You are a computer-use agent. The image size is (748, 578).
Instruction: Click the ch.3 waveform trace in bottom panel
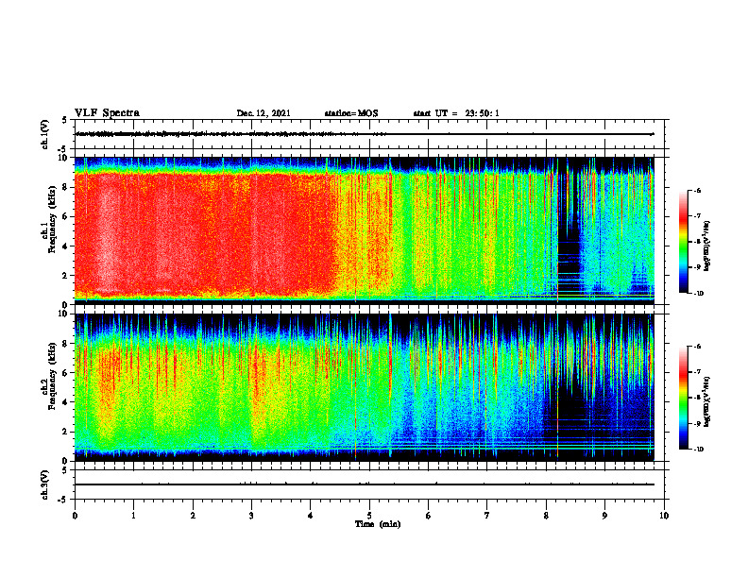coord(365,484)
